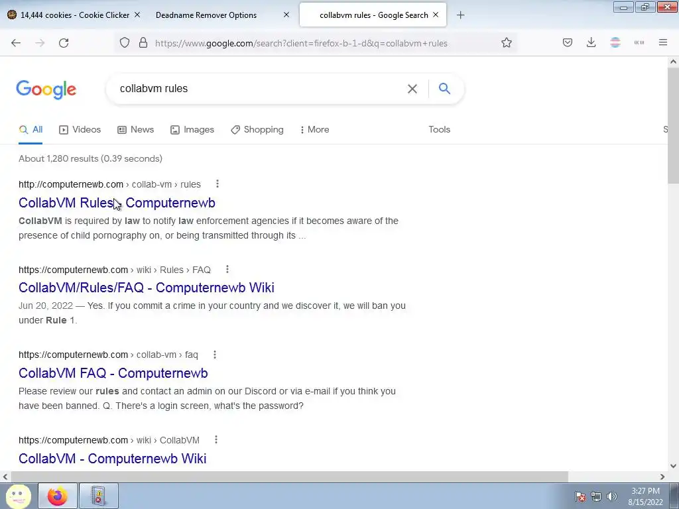
Task: Go to the Google home logo
Action: pyautogui.click(x=46, y=89)
